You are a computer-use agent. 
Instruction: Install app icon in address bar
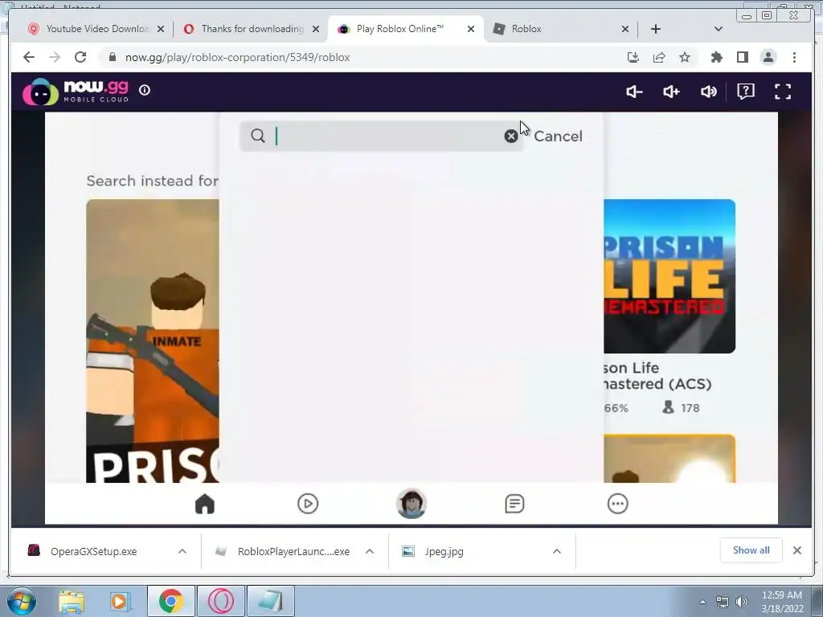click(x=633, y=57)
